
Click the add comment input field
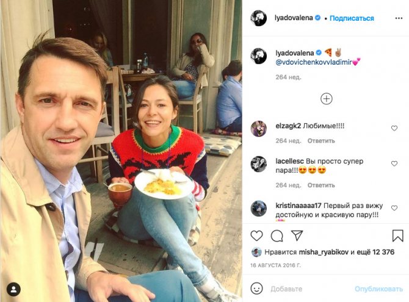(x=310, y=289)
